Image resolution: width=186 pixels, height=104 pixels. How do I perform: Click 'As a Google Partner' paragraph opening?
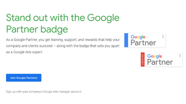click(22, 40)
